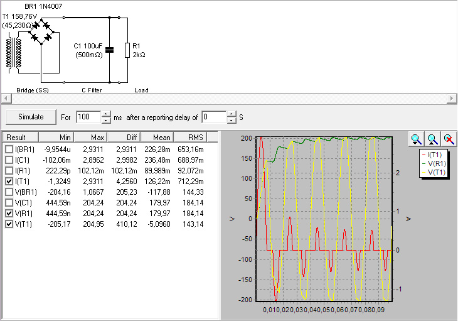
Task: Enable the I(BR1) result checkbox
Action: [9, 150]
